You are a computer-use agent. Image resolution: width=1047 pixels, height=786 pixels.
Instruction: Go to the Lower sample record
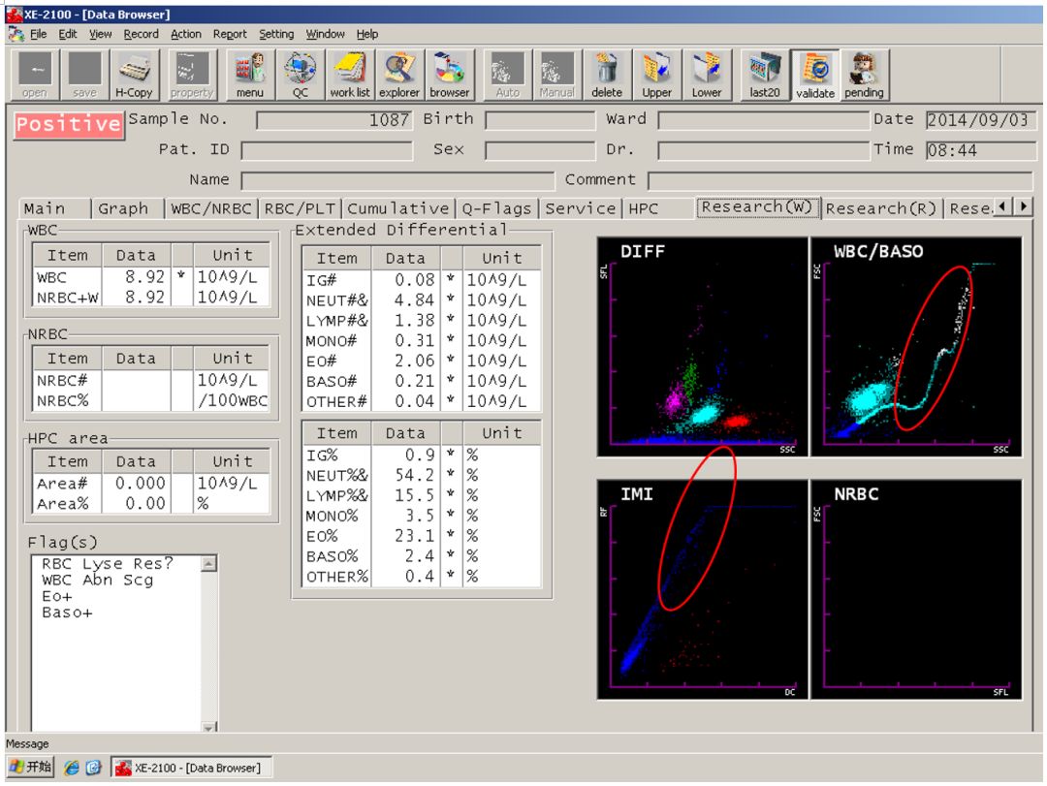[707, 75]
